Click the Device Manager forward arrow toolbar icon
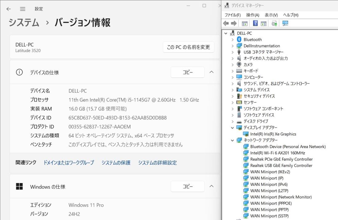Image resolution: width=338 pixels, height=220 pixels. tap(234, 23)
